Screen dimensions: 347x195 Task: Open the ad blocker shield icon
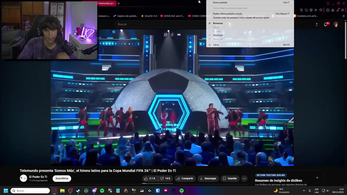click(311, 10)
